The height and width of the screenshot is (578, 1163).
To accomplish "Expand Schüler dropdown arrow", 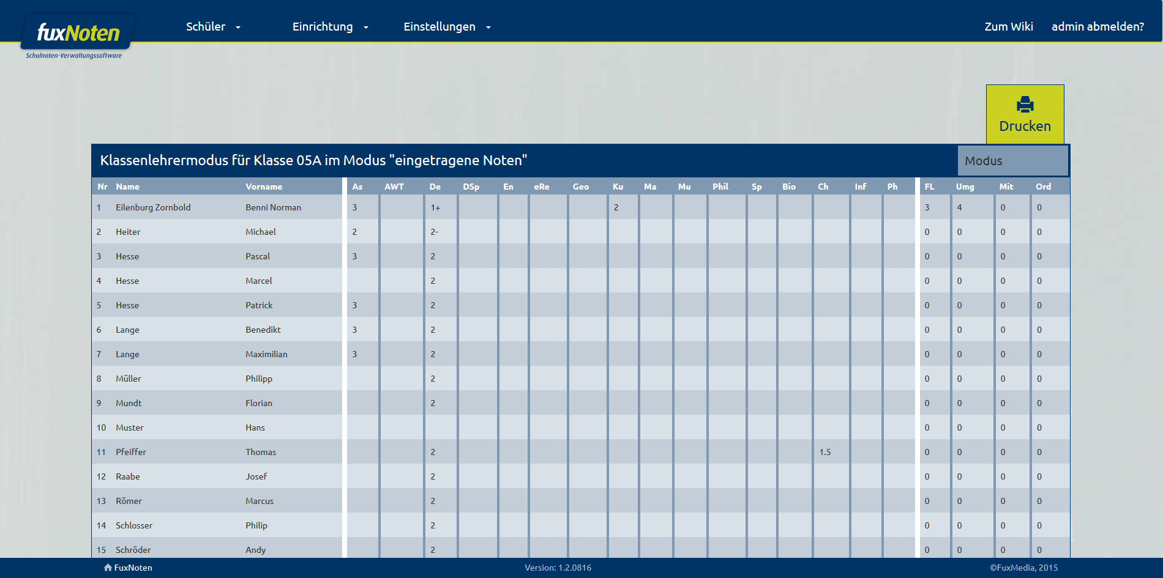I will tap(238, 28).
